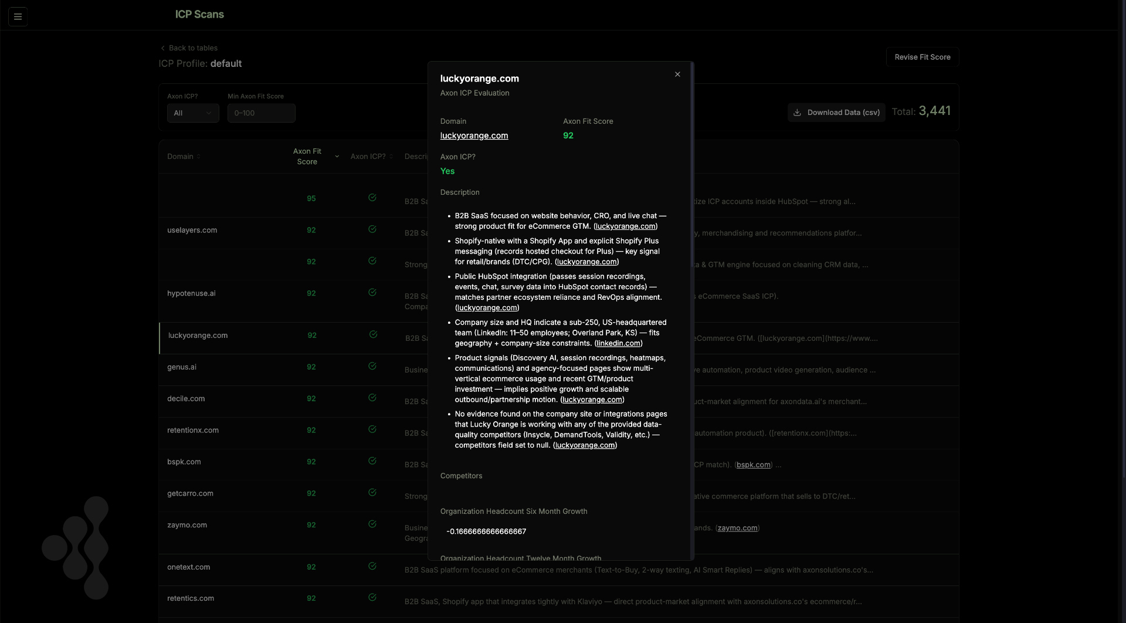Open the luckyorange.com domain link in the dialog
1126x623 pixels.
click(474, 136)
